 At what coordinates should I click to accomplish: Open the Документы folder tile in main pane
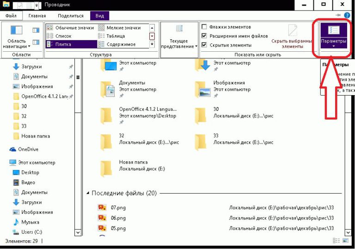pos(129,89)
